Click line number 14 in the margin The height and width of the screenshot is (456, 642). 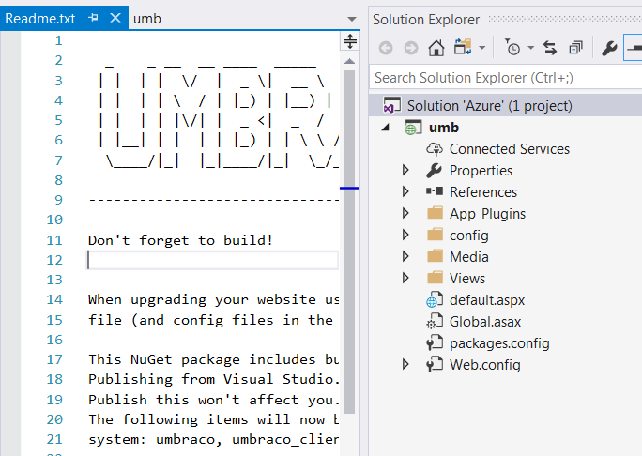point(54,299)
